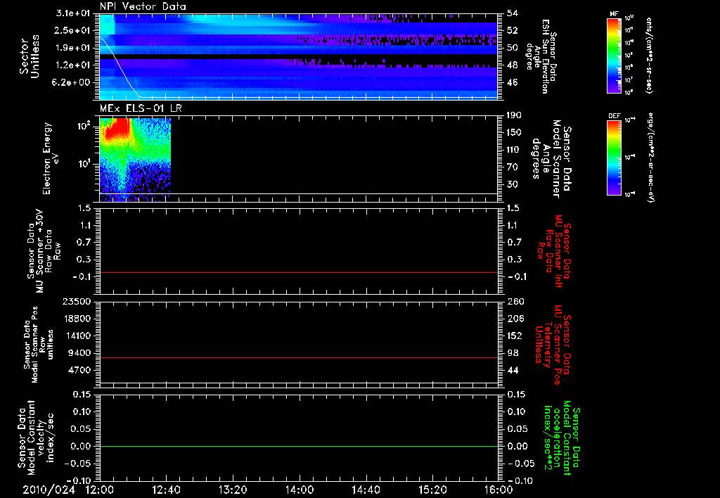Image resolution: width=720 pixels, height=498 pixels.
Task: Click sun elevation tick value 46
Action: click(512, 83)
